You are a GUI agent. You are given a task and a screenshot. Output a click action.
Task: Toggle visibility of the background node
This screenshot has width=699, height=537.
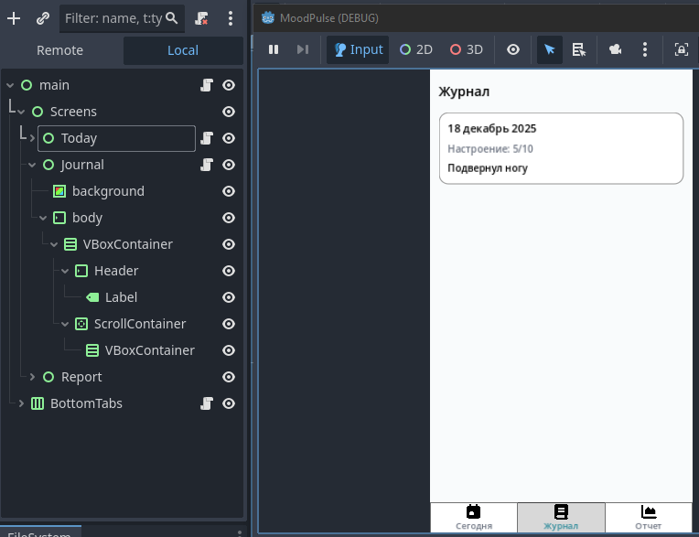229,191
